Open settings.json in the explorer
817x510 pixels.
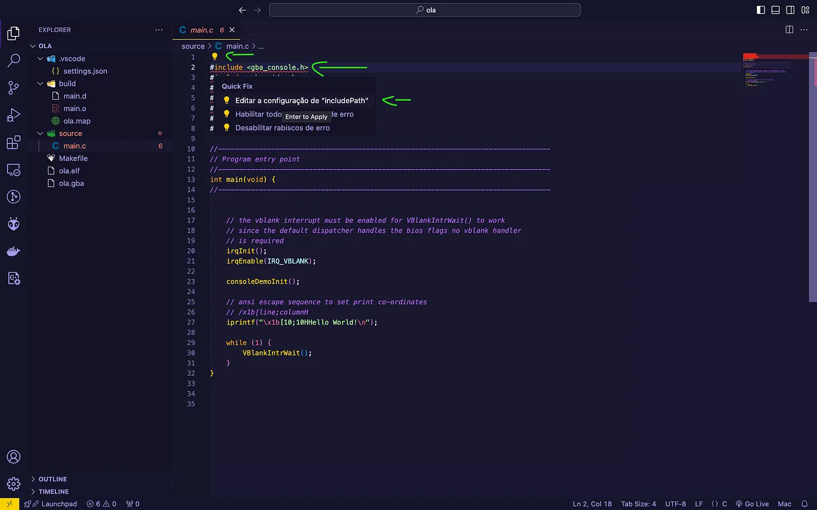(x=85, y=71)
